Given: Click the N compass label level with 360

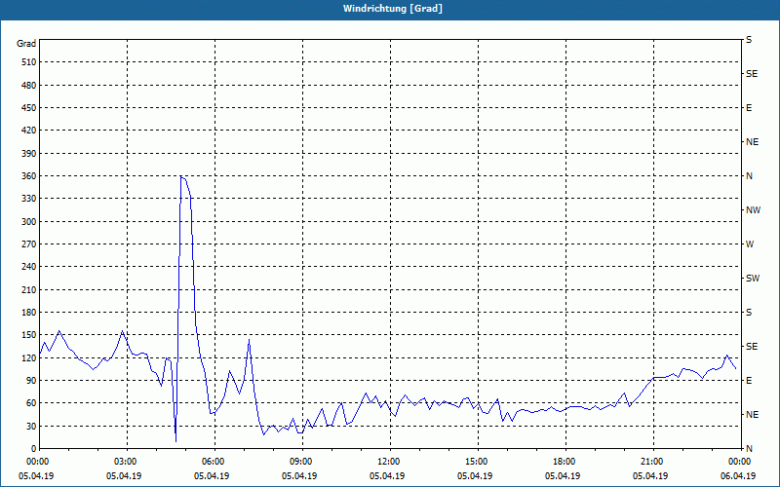Looking at the screenshot, I should coord(749,176).
